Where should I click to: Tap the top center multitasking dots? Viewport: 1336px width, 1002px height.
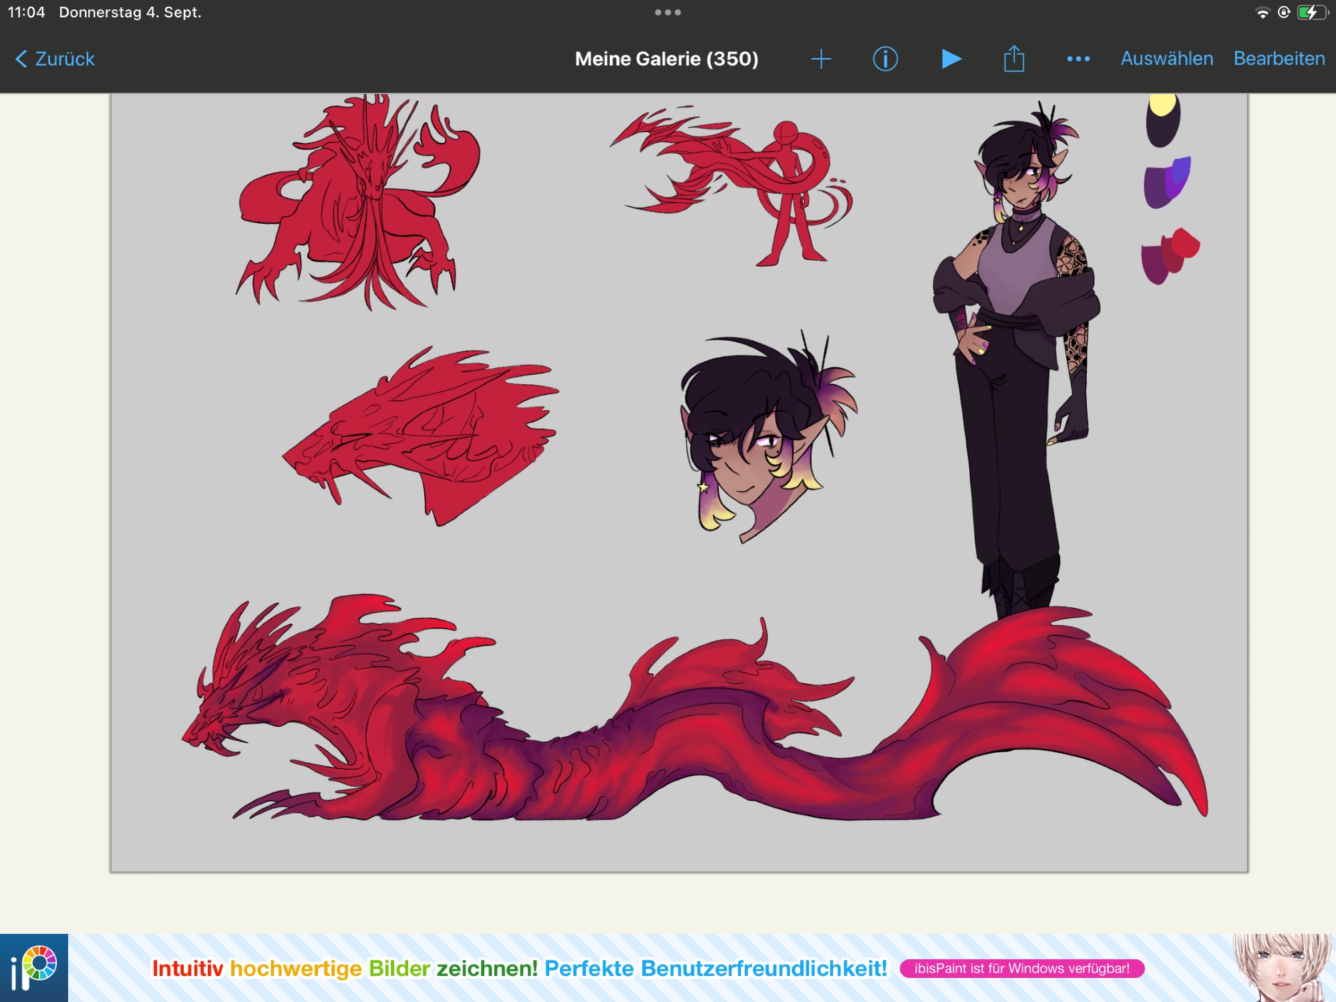coord(667,12)
